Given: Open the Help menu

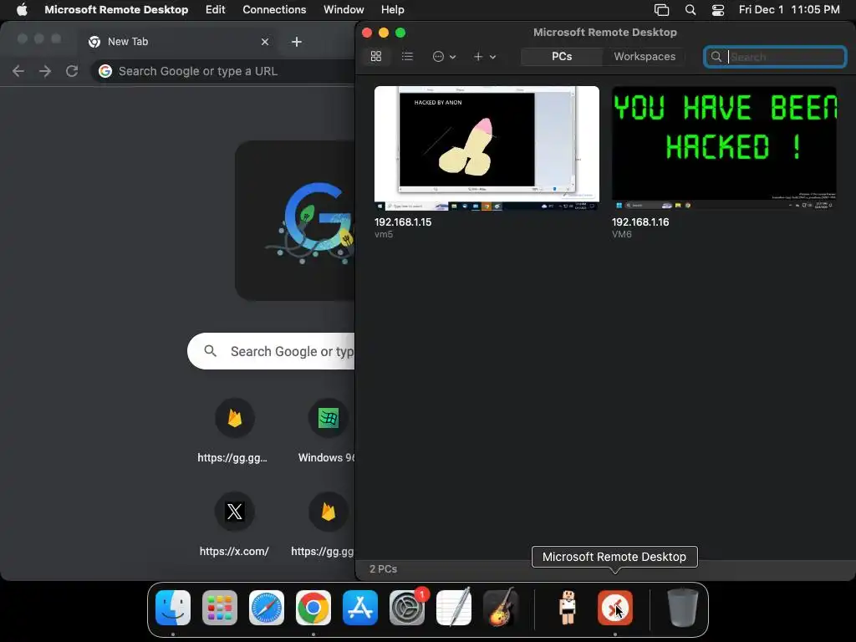Looking at the screenshot, I should [393, 10].
